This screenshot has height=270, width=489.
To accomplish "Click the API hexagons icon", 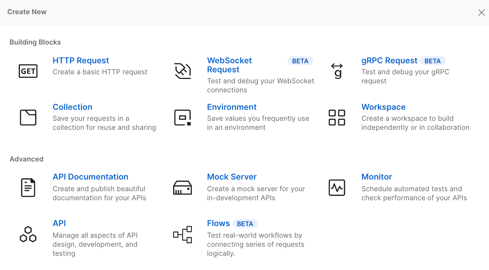I will [28, 234].
